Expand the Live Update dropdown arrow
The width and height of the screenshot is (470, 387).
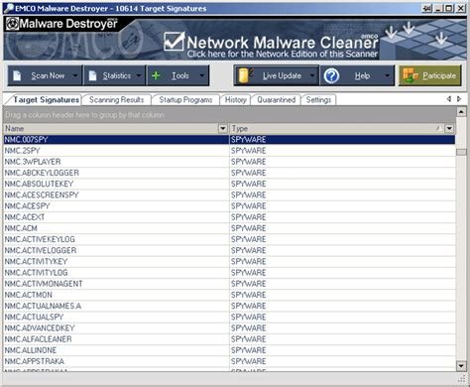[312, 75]
